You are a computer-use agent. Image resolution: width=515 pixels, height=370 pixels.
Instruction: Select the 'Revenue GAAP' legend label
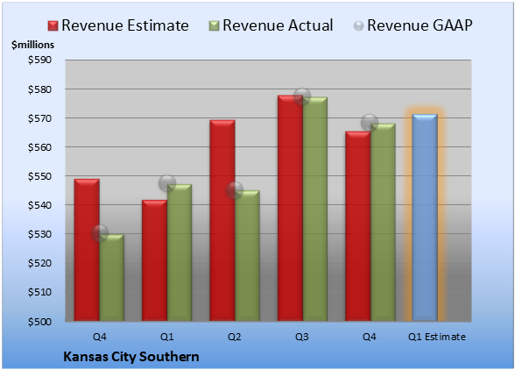pyautogui.click(x=420, y=25)
